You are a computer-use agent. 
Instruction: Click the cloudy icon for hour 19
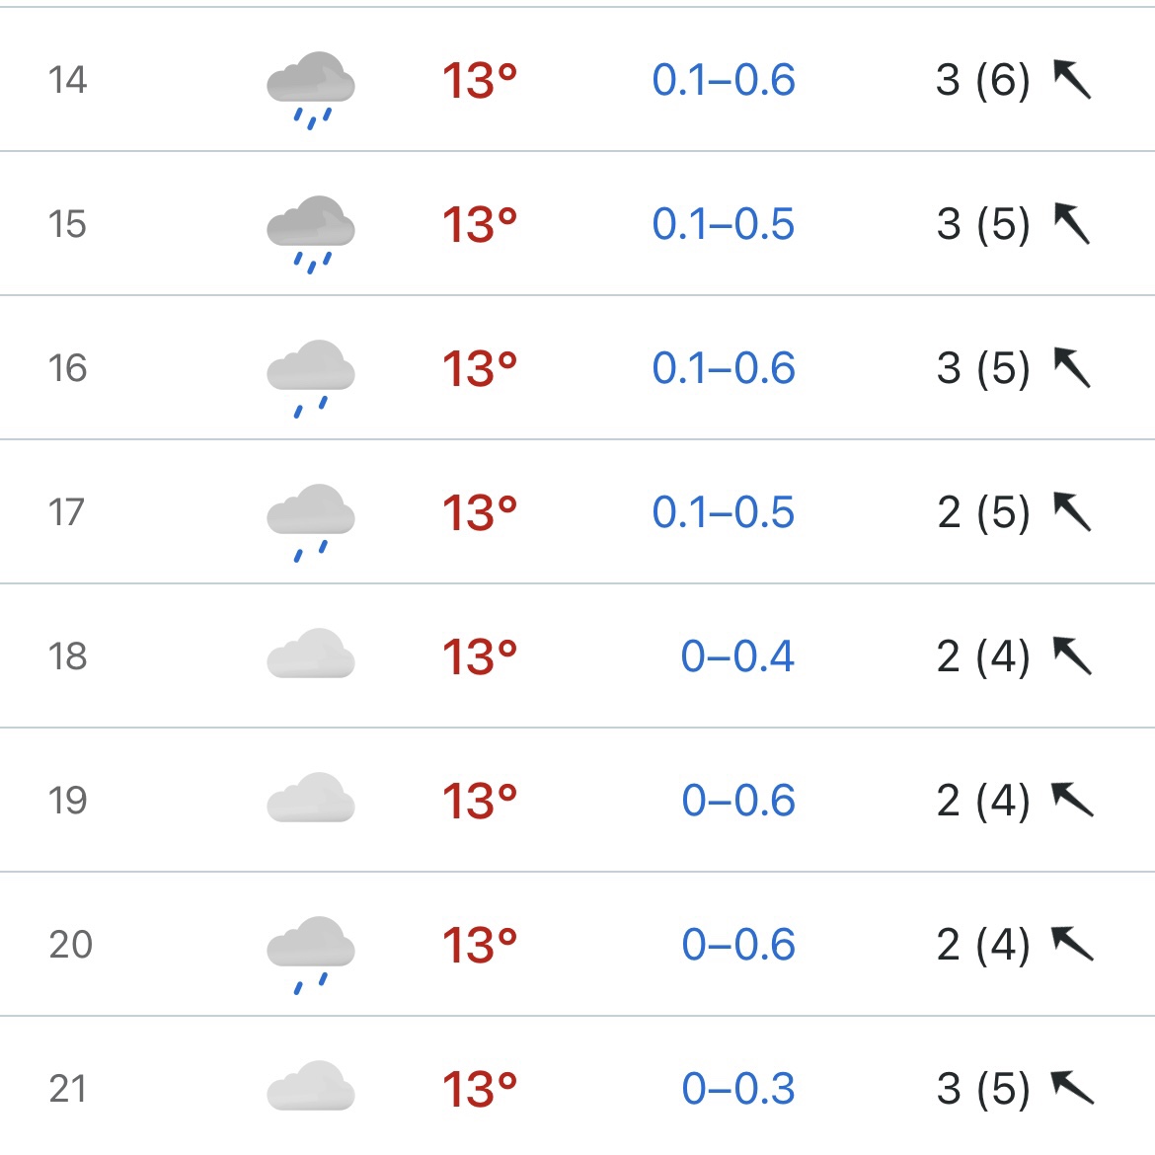[x=311, y=797]
